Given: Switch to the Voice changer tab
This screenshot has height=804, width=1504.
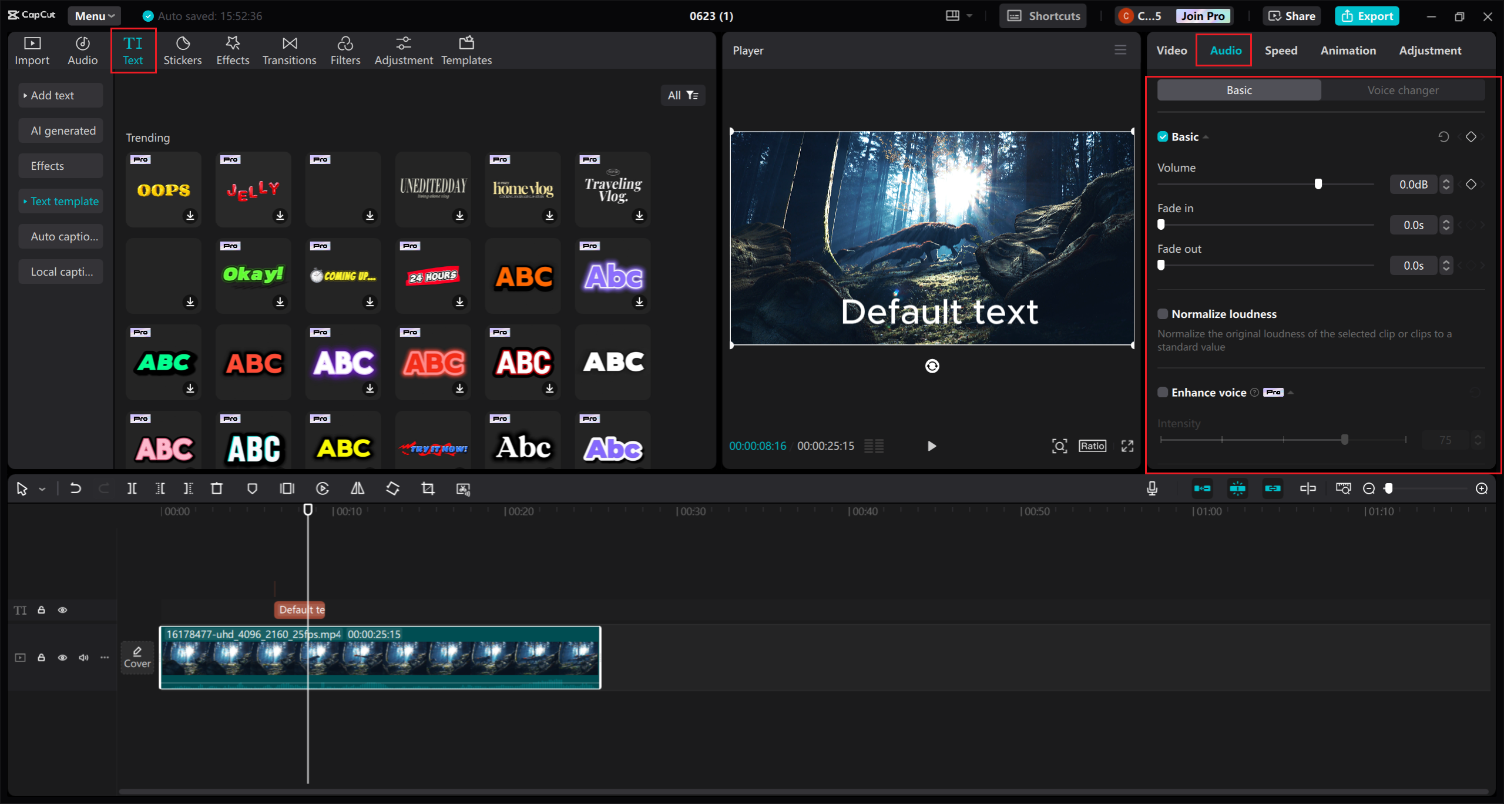Looking at the screenshot, I should 1403,89.
